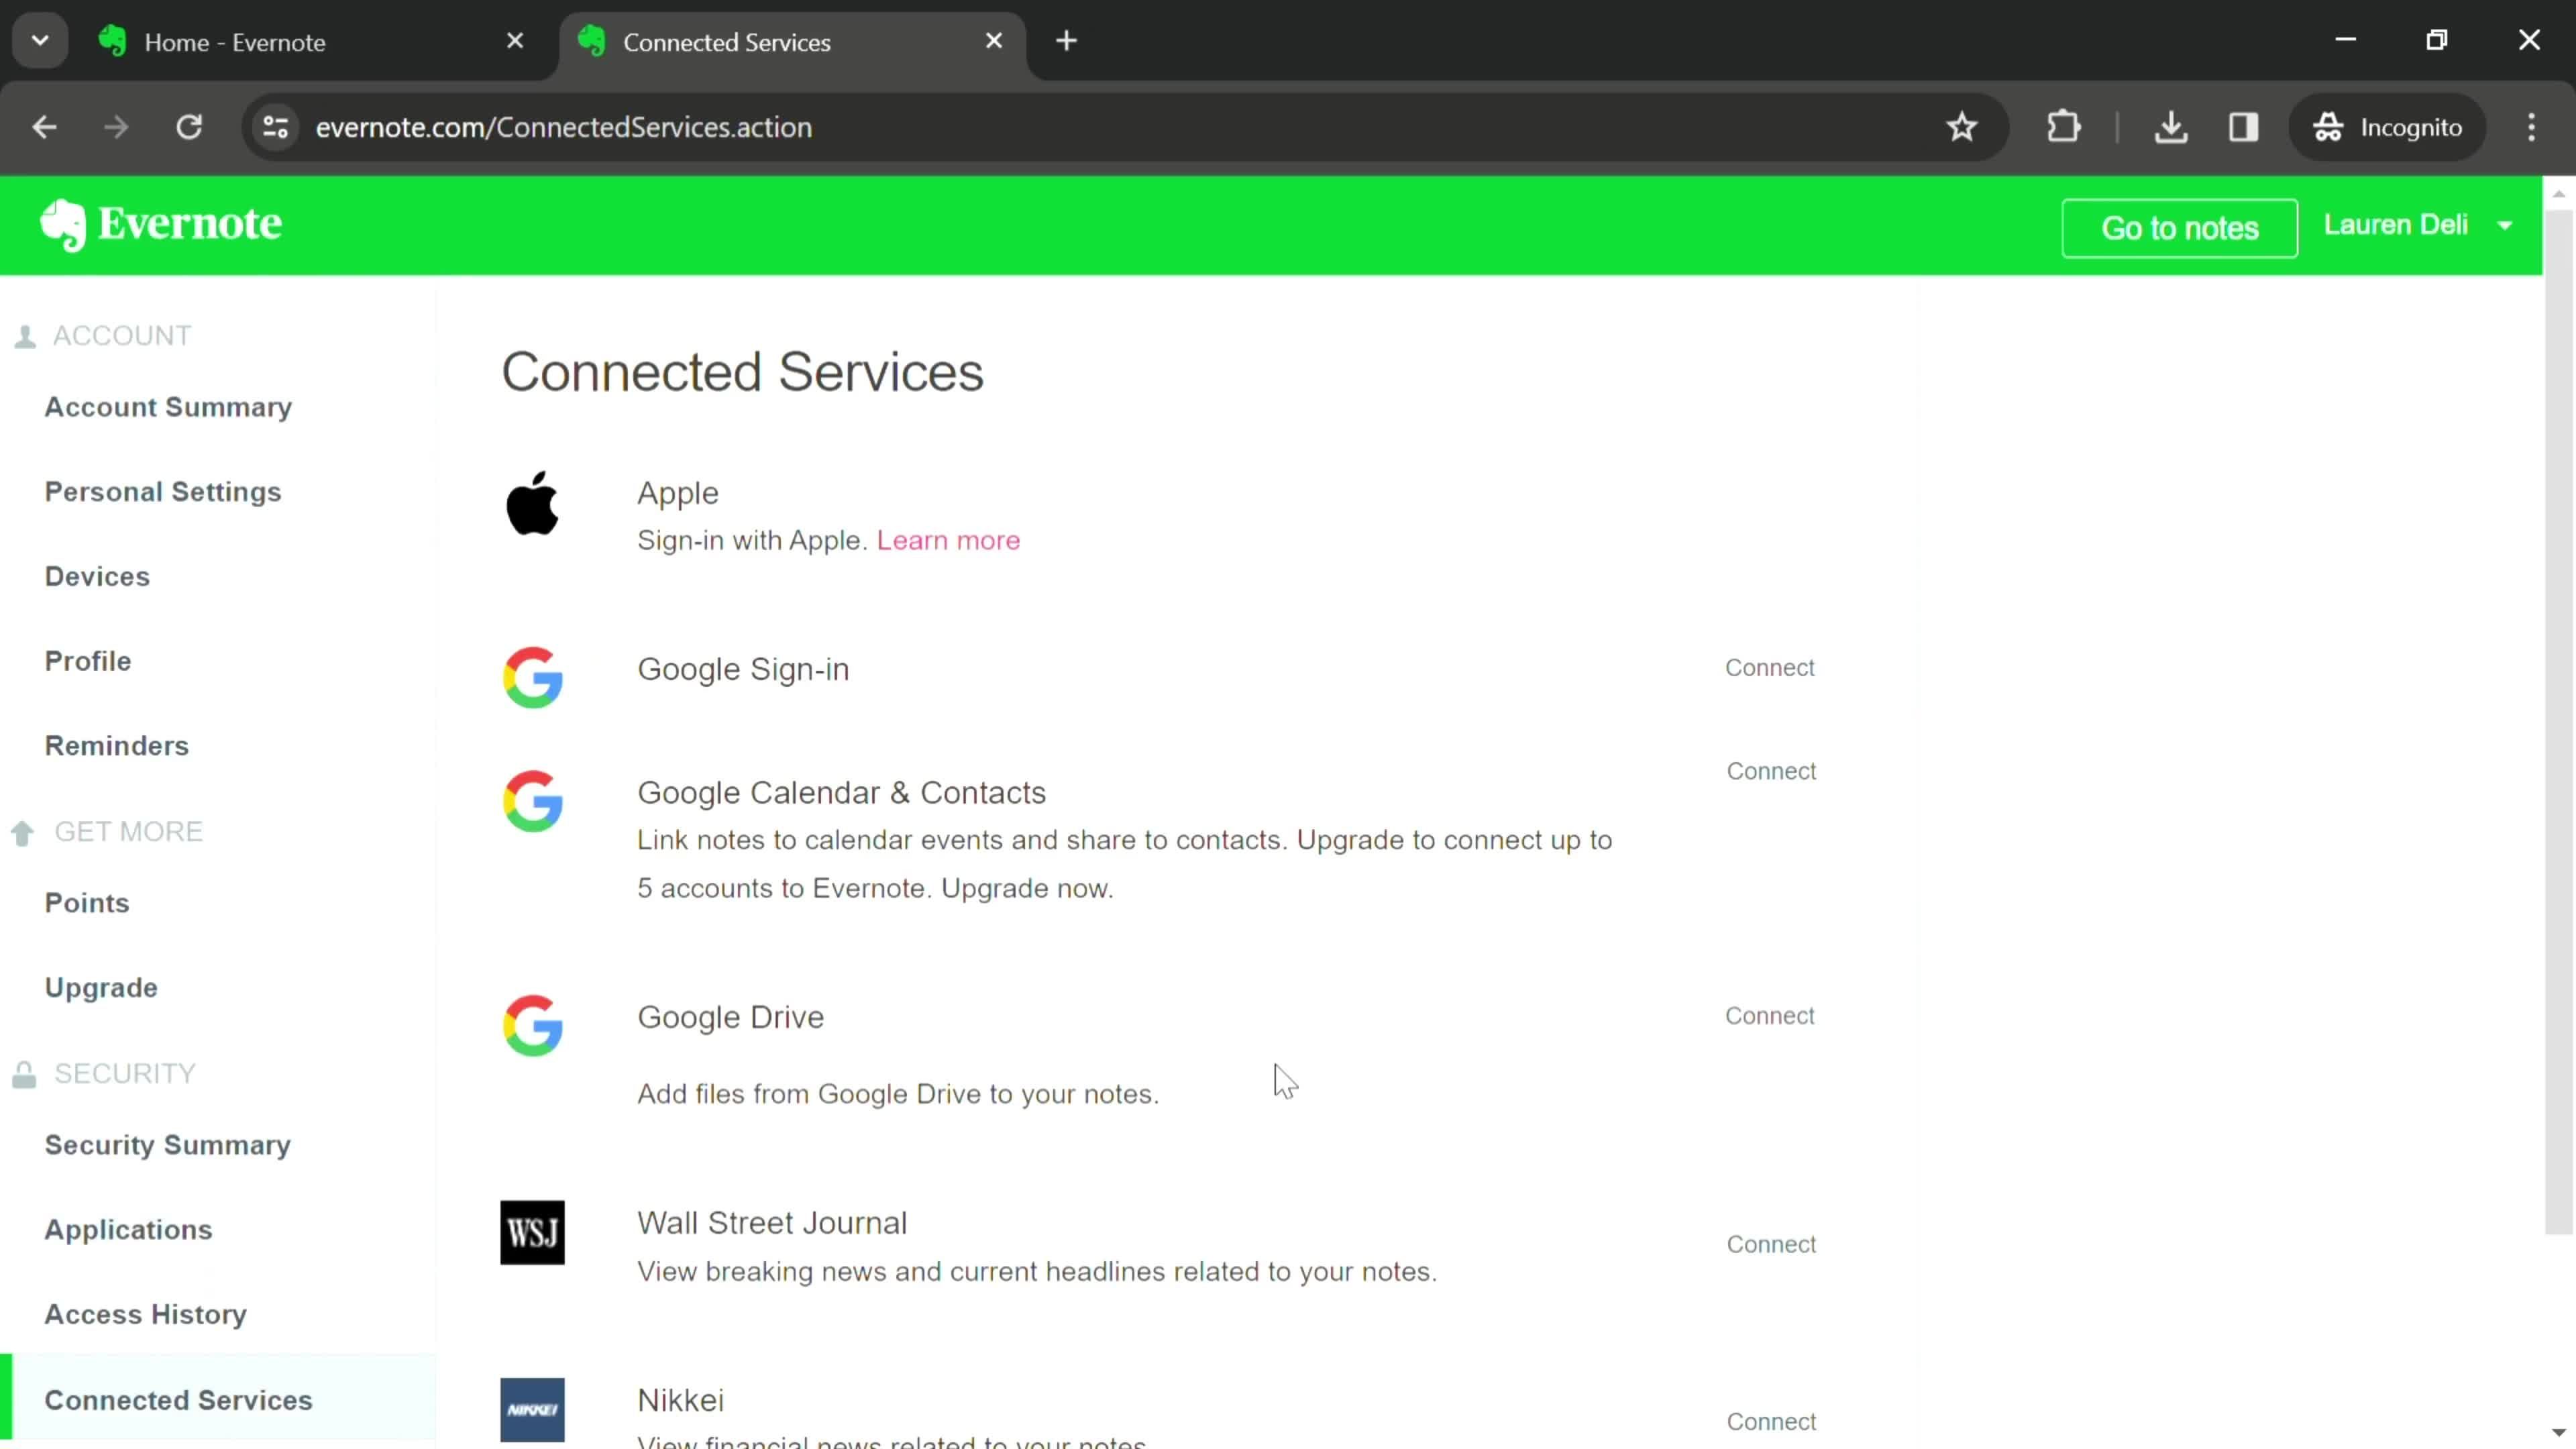Select the Account Summary menu item
This screenshot has width=2576, height=1449.
tap(168, 407)
